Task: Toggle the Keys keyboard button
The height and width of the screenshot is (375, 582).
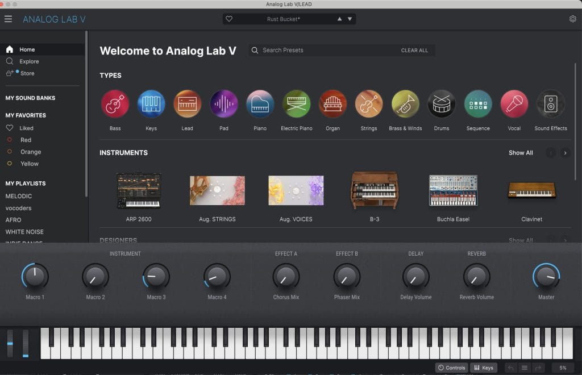Action: click(x=484, y=368)
